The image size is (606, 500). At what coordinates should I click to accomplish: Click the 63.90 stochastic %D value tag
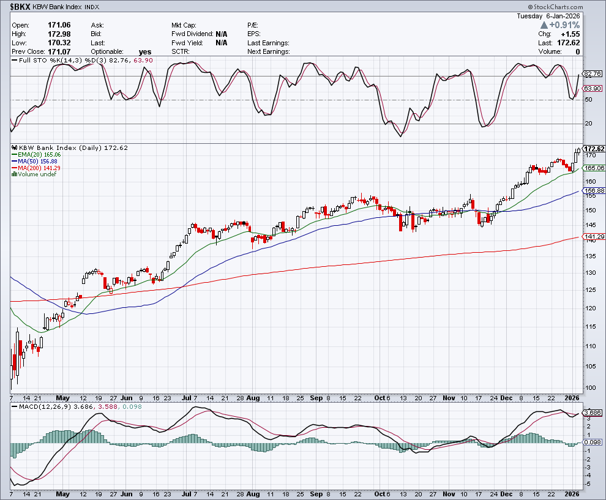[x=591, y=89]
